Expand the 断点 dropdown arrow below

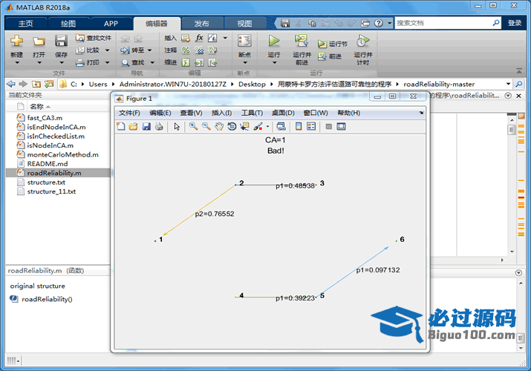click(x=245, y=63)
